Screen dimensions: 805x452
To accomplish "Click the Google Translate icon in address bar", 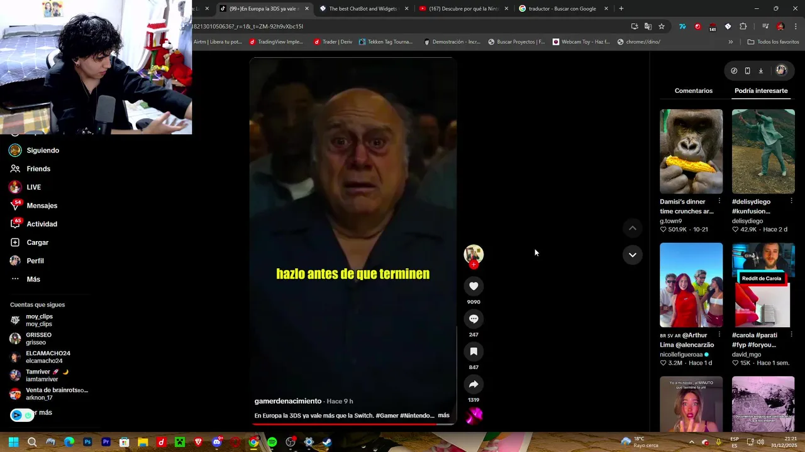I will click(x=648, y=26).
